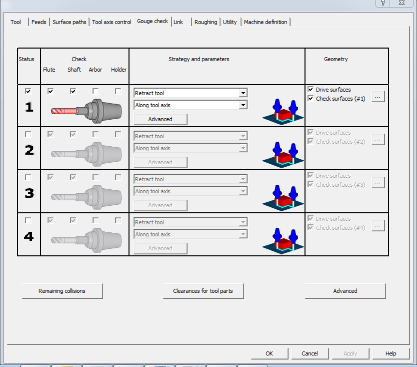Click the row 4 retract strategy preview image

click(283, 241)
